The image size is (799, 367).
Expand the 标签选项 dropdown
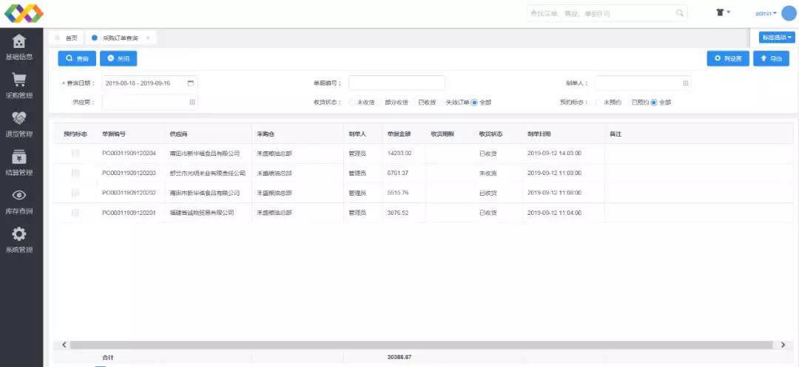(x=777, y=38)
